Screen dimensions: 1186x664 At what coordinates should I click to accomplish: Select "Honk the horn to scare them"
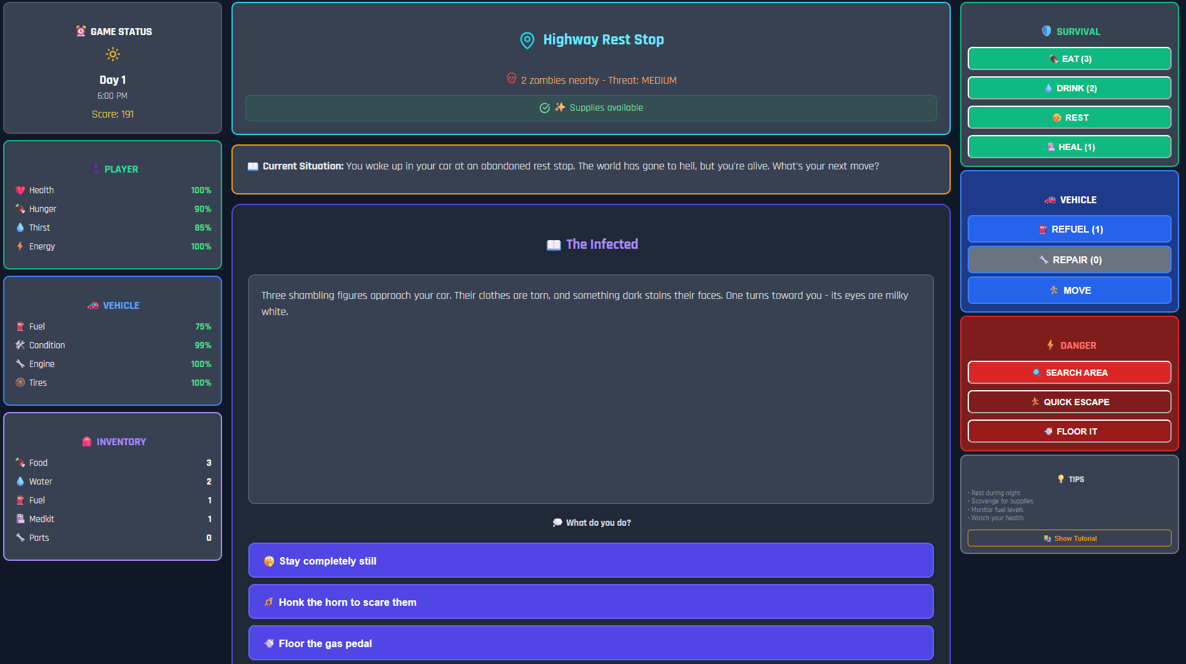click(x=590, y=602)
